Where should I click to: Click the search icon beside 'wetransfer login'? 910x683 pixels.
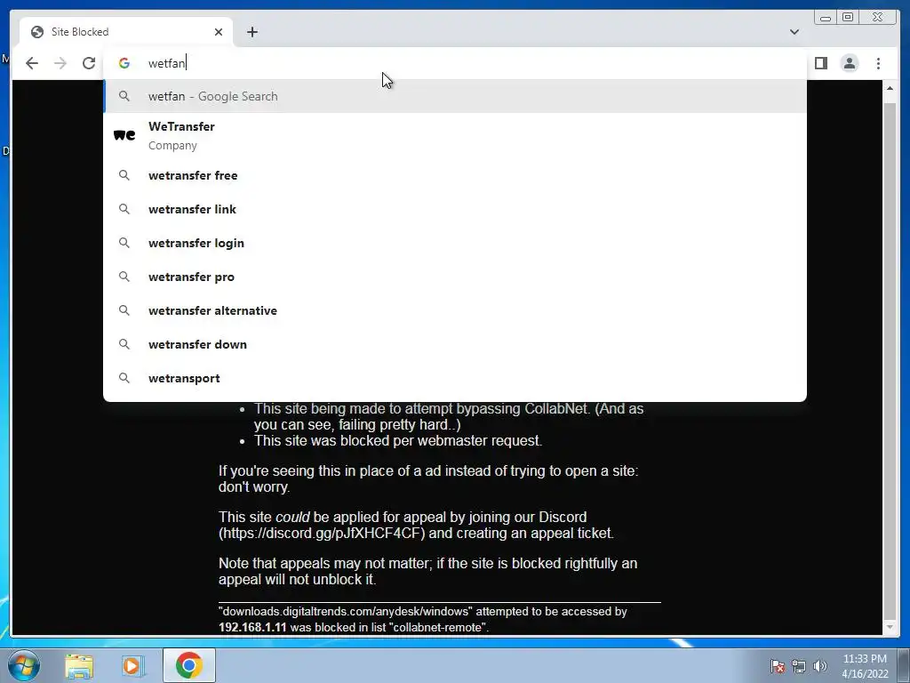124,243
